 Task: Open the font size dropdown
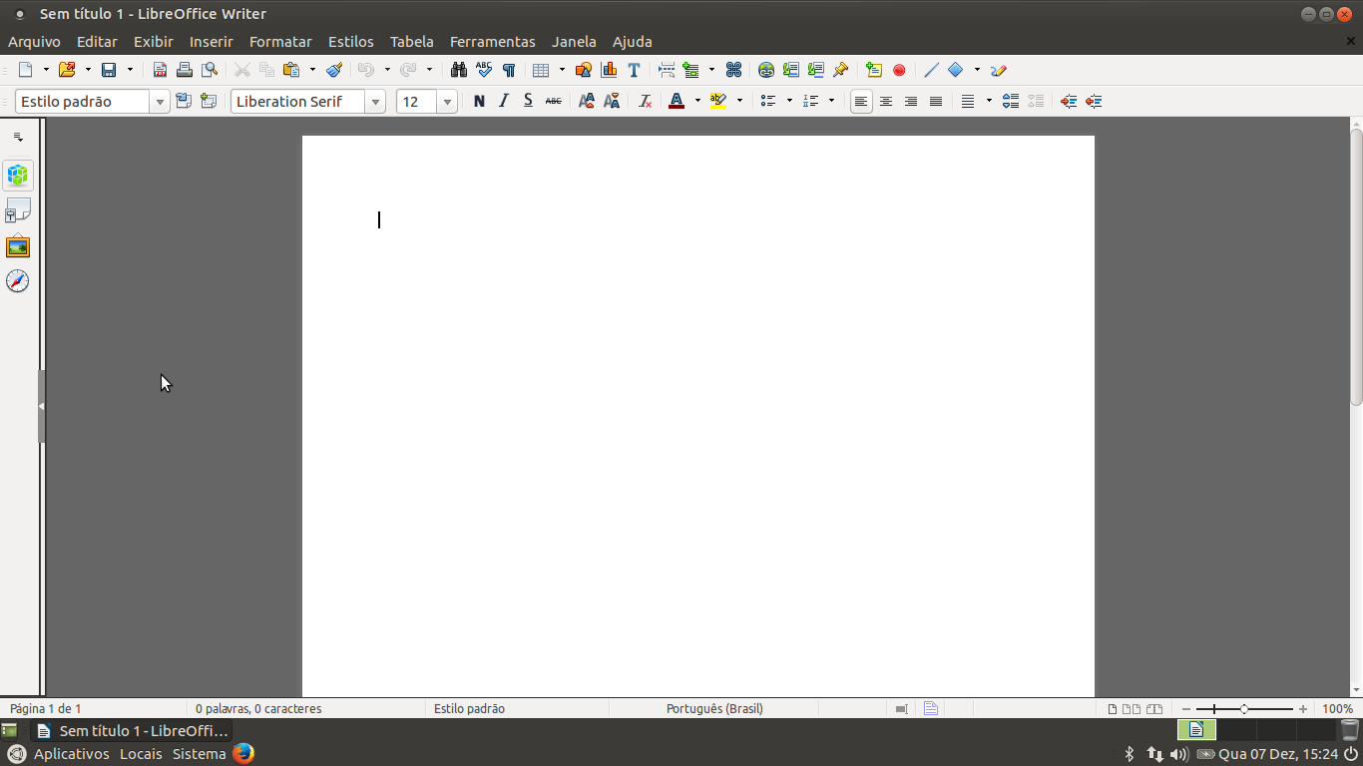click(x=448, y=102)
